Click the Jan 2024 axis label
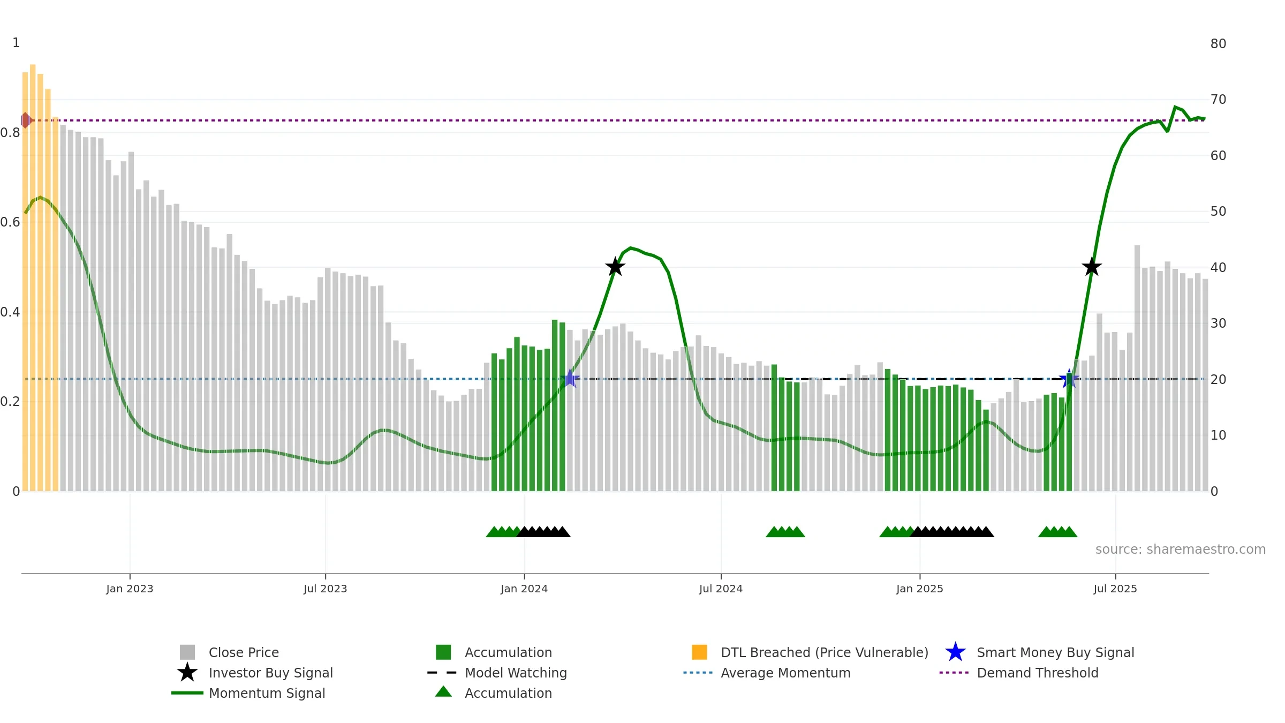Image resolution: width=1285 pixels, height=723 pixels. pyautogui.click(x=524, y=589)
